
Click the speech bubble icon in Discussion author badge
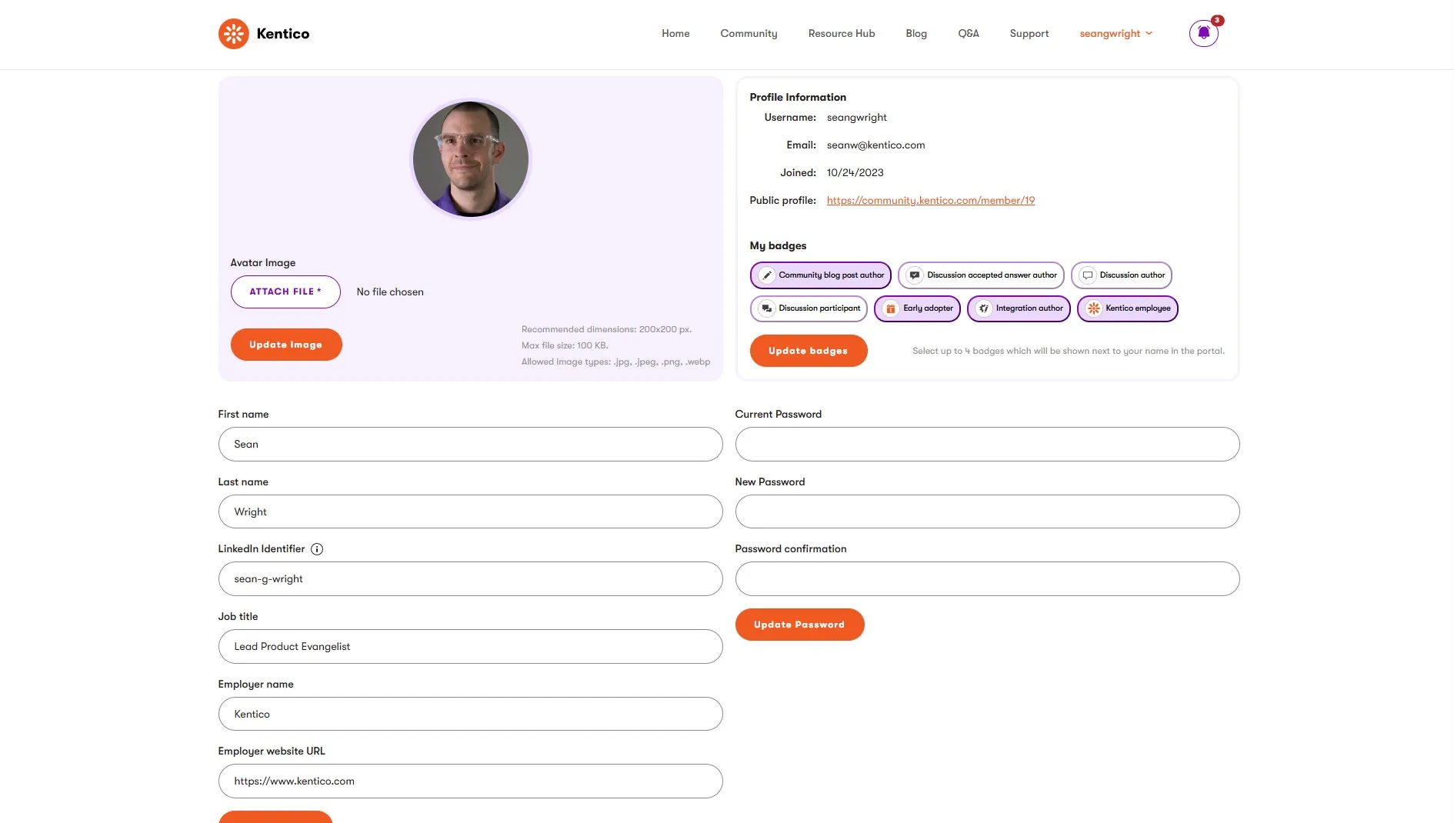click(1088, 275)
